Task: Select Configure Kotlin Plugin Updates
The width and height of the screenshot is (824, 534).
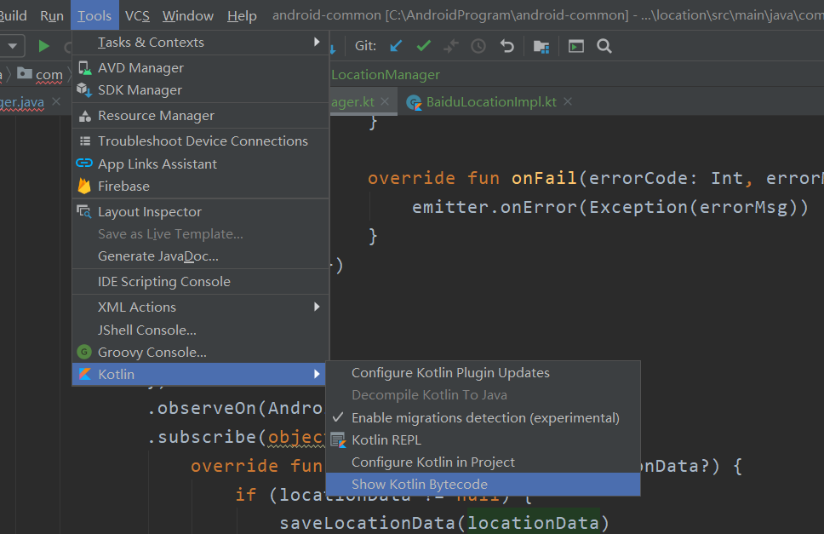Action: pyautogui.click(x=483, y=373)
